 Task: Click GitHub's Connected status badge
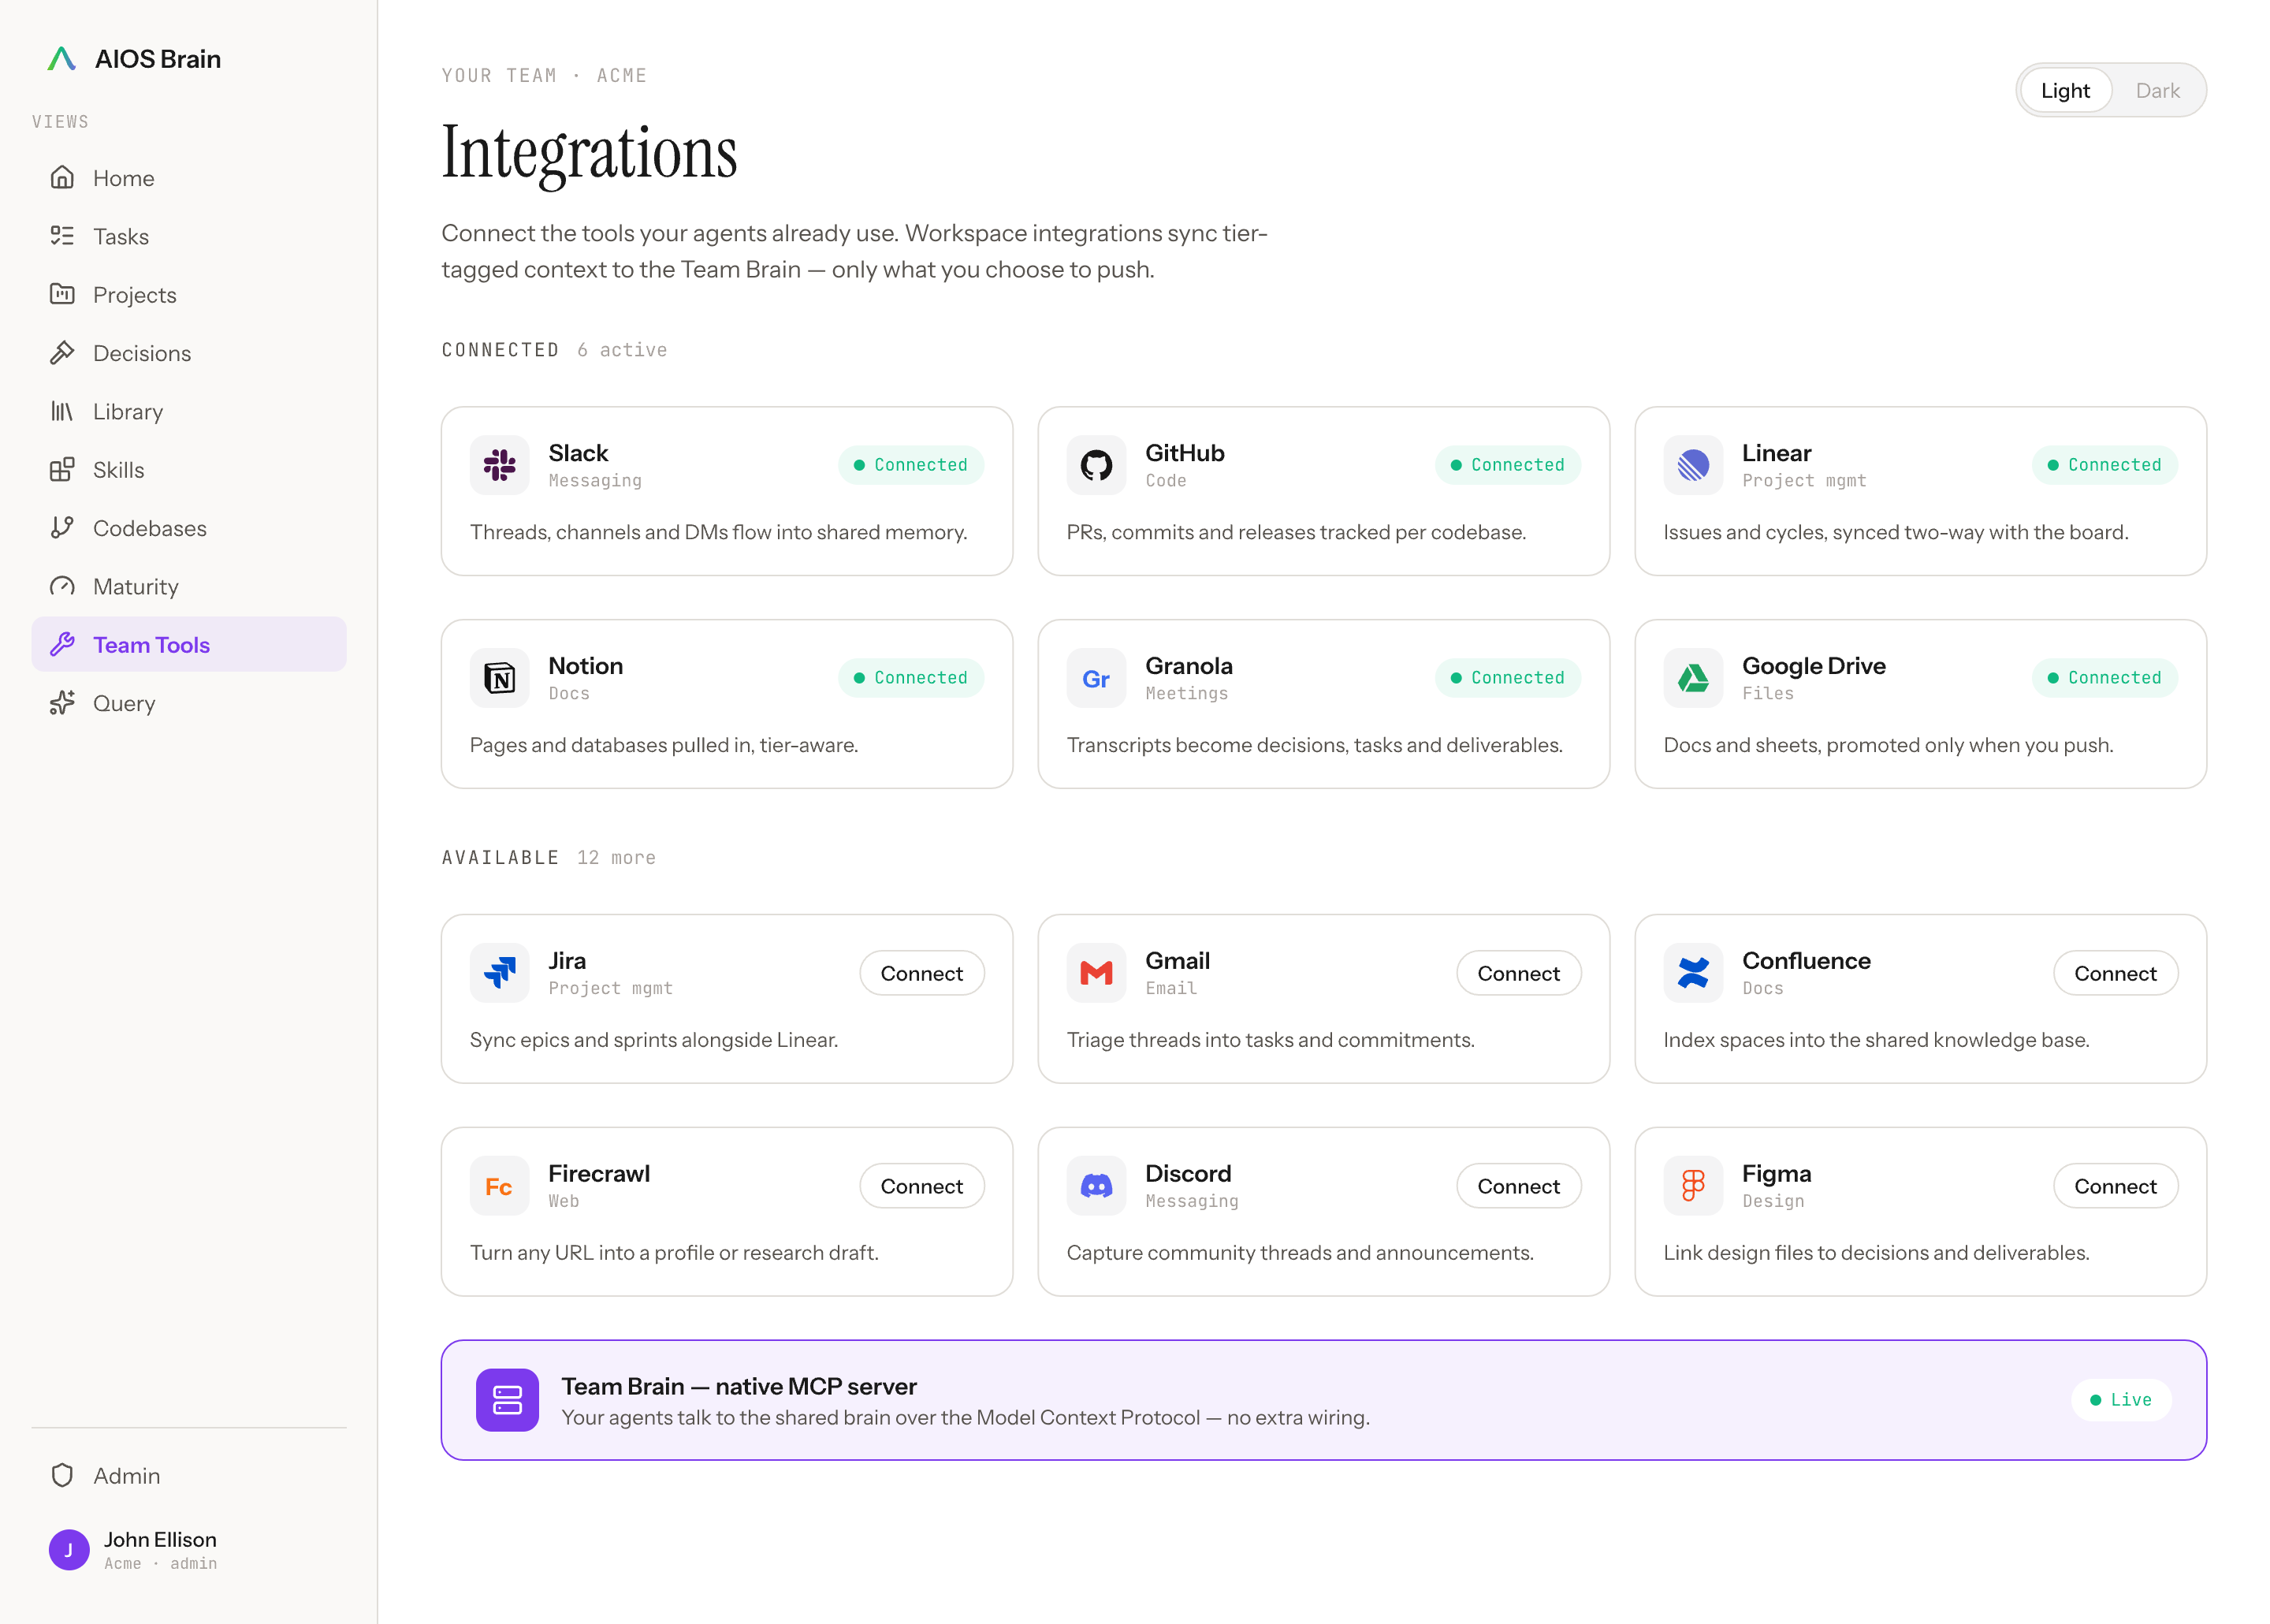[1507, 465]
